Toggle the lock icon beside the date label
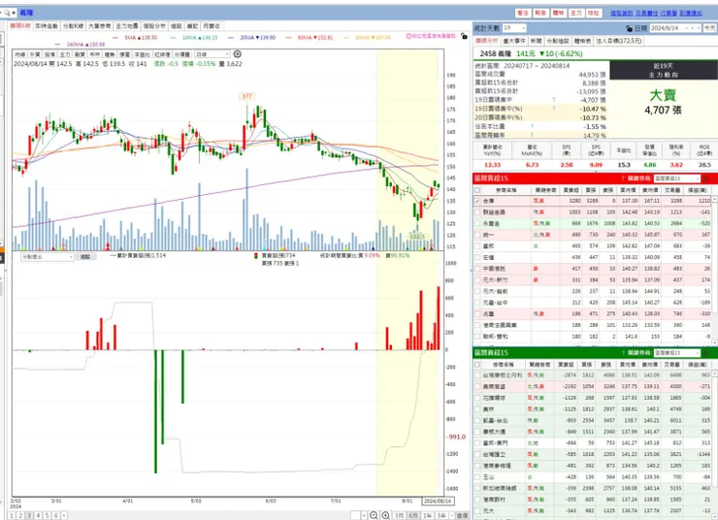 click(629, 28)
